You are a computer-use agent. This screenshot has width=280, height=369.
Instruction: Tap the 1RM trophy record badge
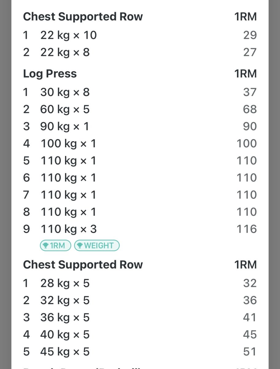coord(55,245)
